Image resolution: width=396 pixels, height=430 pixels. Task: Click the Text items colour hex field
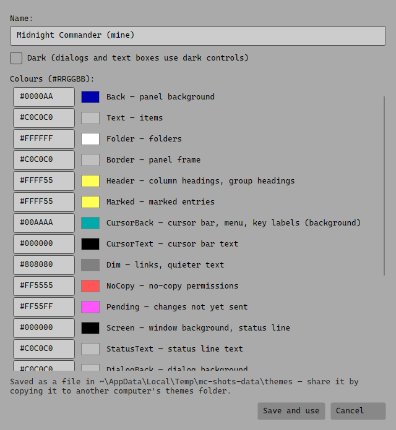(44, 118)
